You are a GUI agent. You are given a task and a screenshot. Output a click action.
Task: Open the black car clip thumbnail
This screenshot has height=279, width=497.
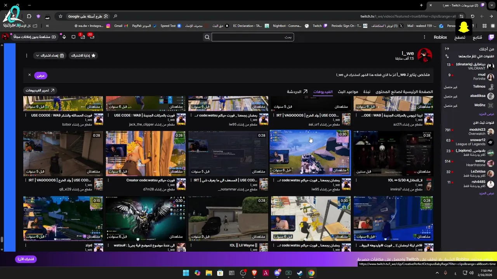(228, 219)
